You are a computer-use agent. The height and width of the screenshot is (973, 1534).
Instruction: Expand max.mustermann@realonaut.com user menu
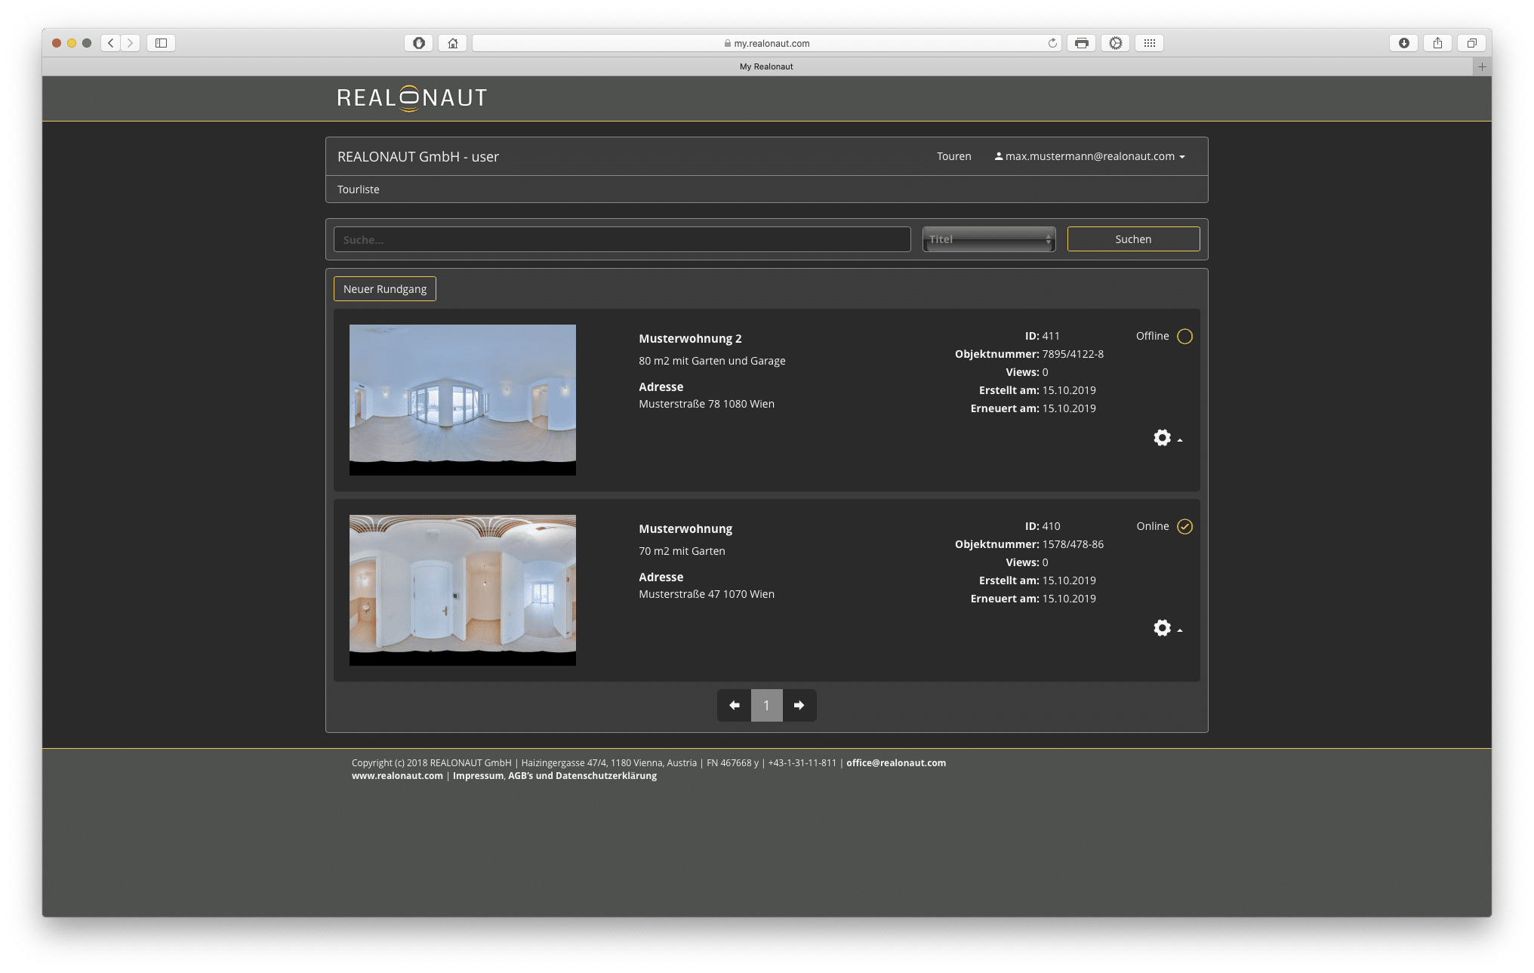[x=1089, y=156]
